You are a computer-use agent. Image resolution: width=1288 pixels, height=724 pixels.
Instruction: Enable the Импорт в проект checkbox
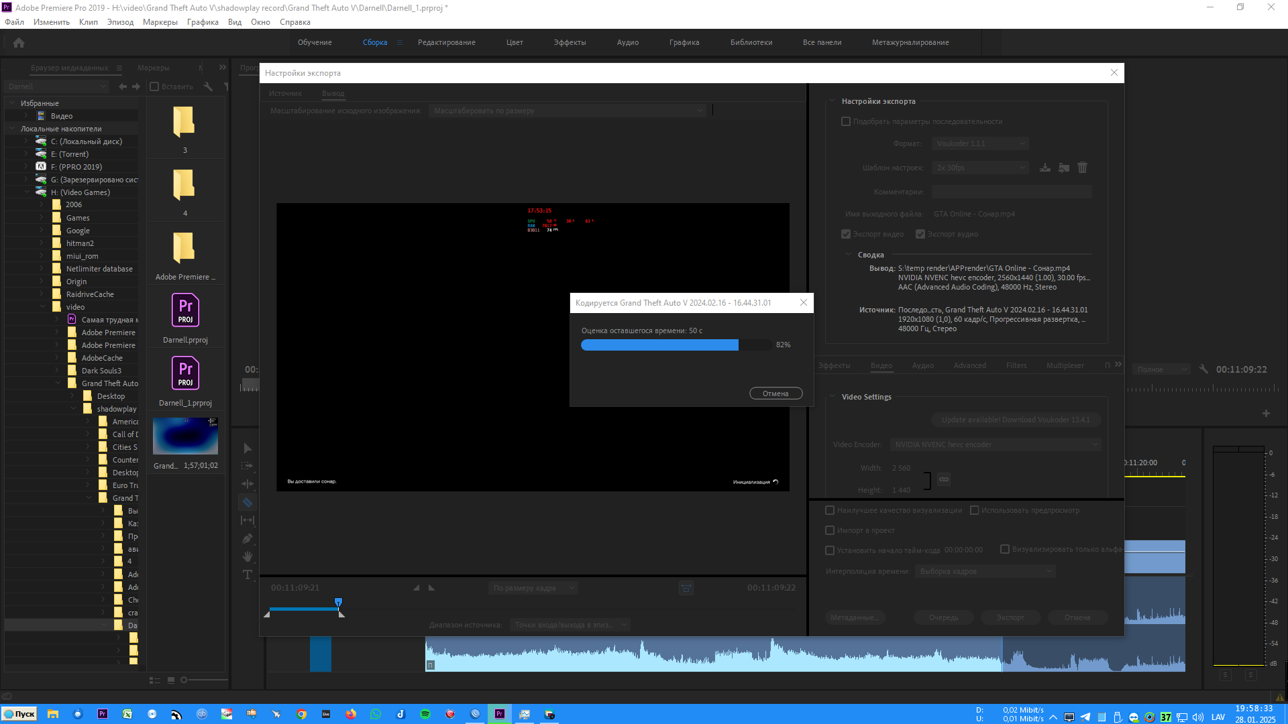click(x=830, y=530)
